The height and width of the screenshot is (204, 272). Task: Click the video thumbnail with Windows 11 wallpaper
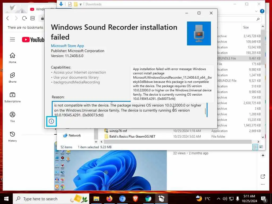point(110,170)
